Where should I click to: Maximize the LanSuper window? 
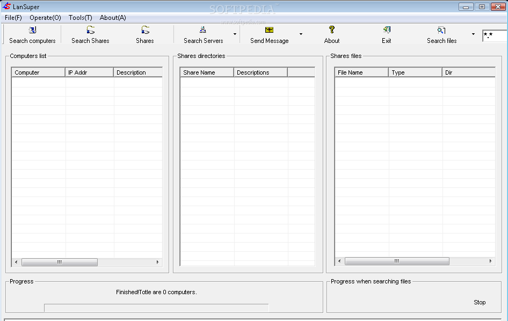(482, 6)
